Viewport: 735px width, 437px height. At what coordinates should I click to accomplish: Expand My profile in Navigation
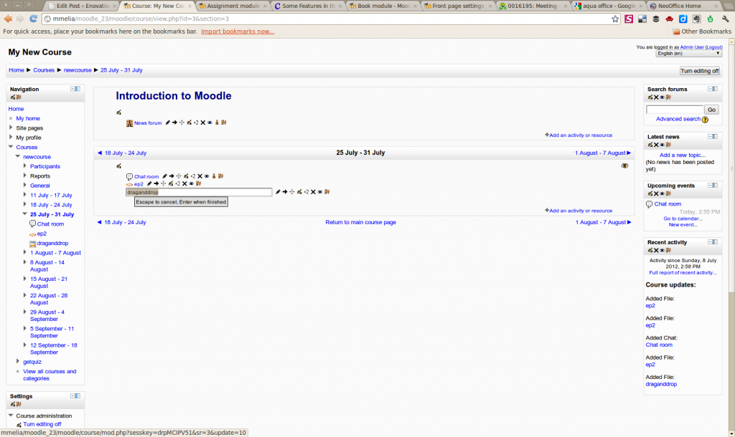[x=11, y=137]
